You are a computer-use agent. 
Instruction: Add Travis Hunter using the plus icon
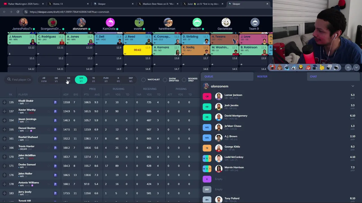pyautogui.click(x=5, y=148)
